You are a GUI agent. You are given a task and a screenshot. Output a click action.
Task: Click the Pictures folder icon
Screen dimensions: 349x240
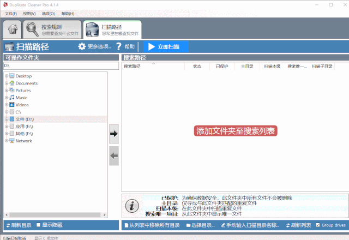[x=12, y=90]
